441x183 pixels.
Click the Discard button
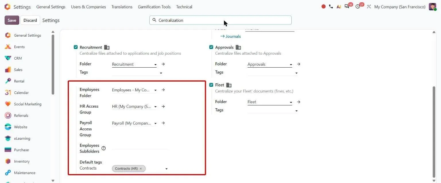coord(30,20)
